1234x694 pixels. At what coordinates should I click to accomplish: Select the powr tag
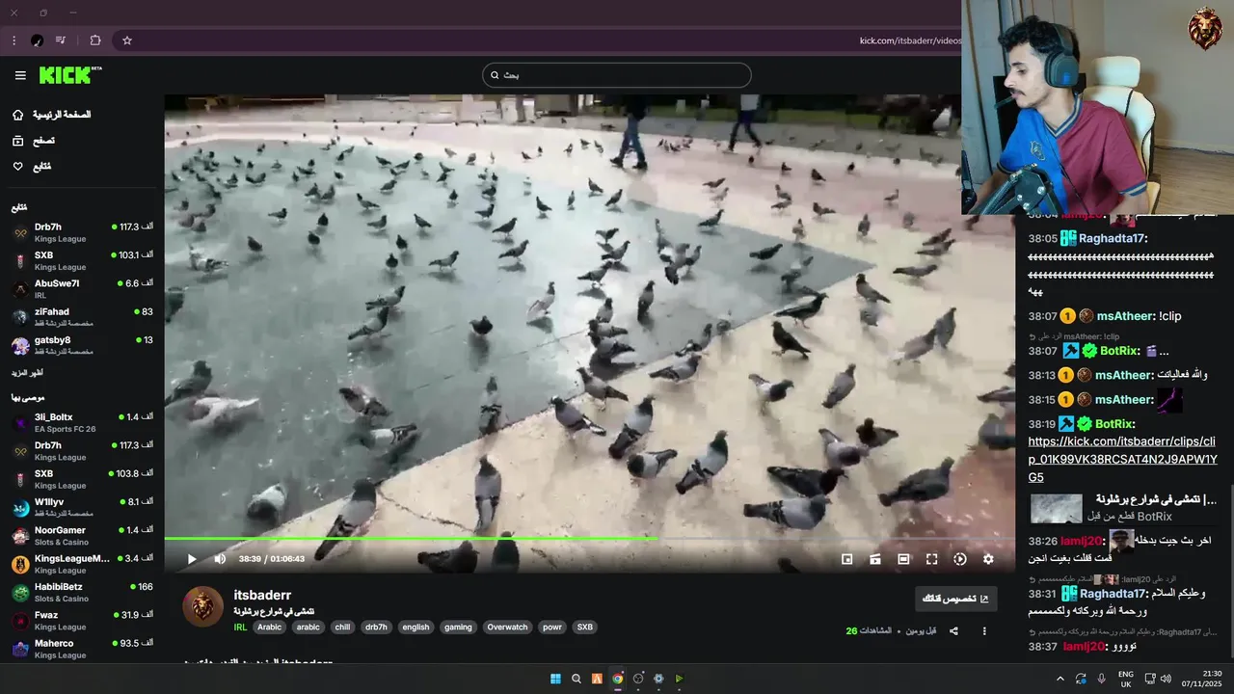(552, 627)
